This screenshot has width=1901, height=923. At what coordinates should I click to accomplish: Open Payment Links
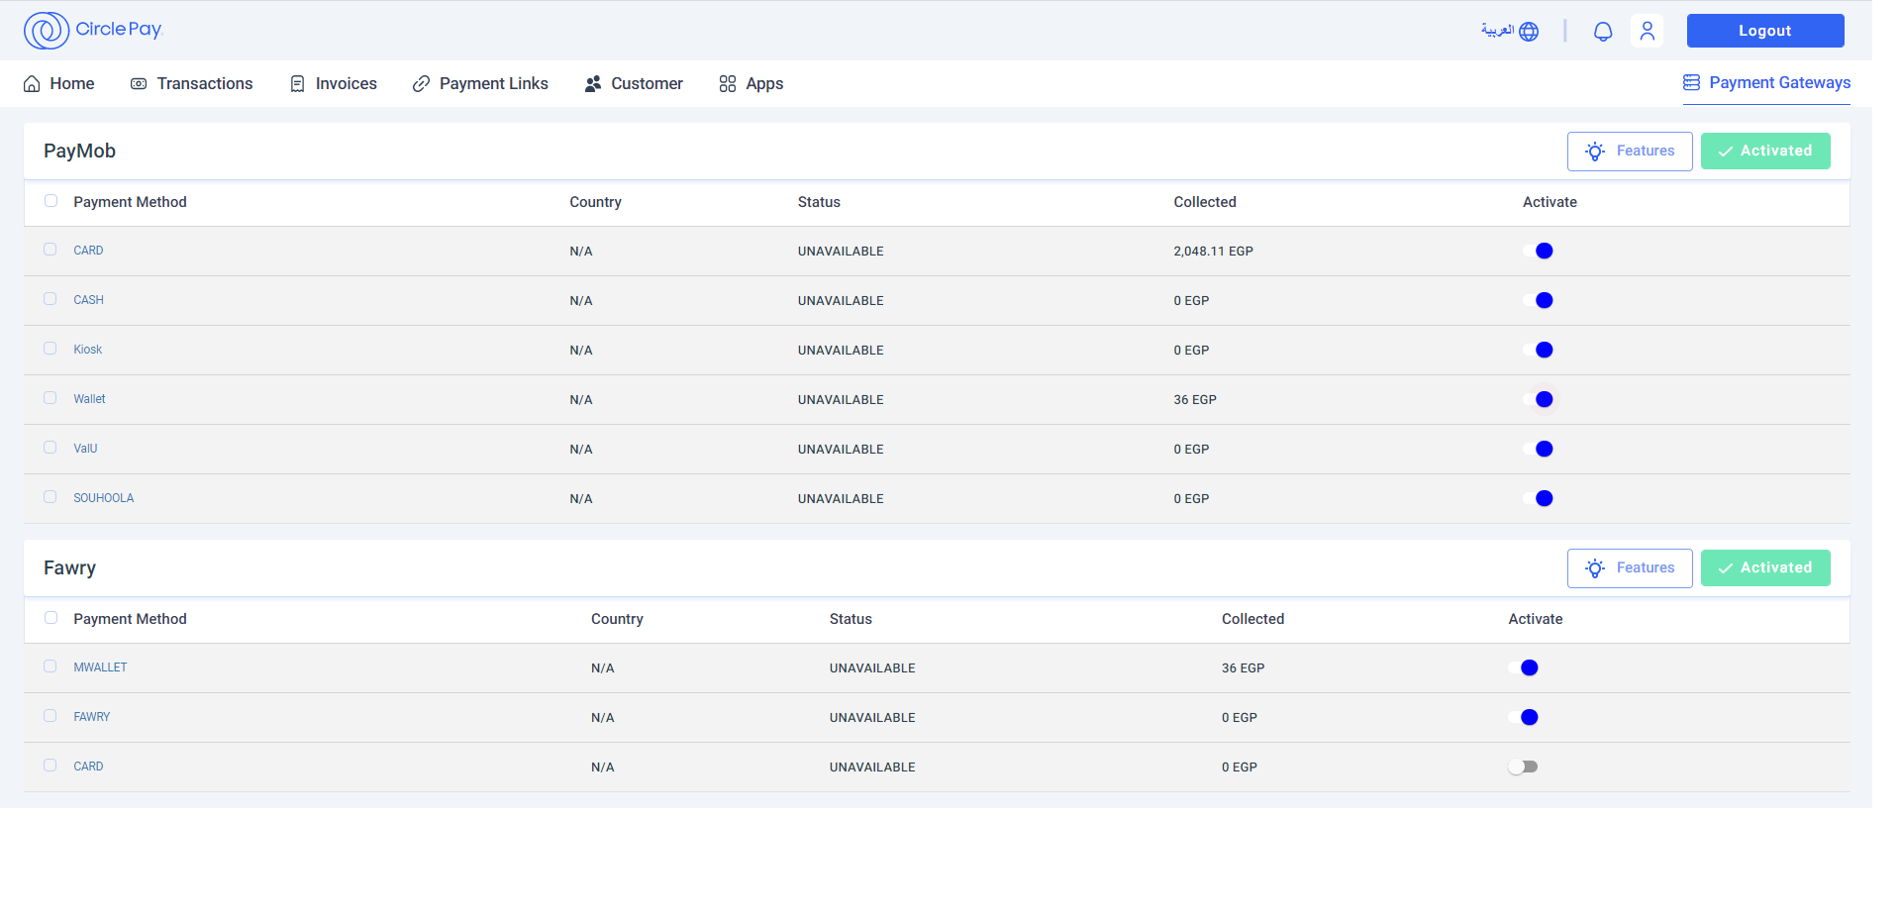click(x=481, y=84)
